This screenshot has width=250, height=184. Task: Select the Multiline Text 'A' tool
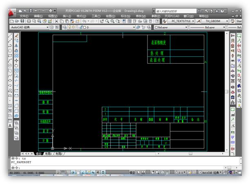point(10,126)
